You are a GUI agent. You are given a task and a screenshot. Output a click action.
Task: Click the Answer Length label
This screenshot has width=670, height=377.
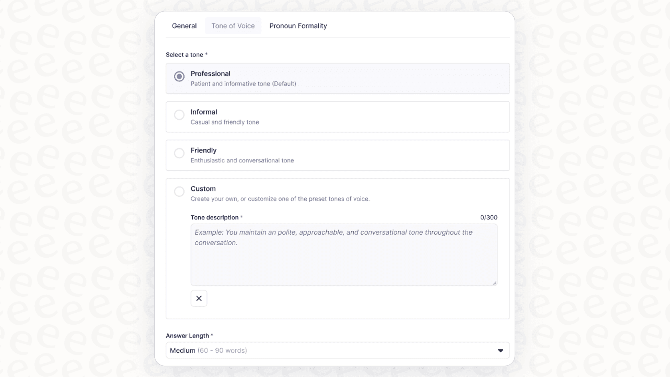(188, 336)
